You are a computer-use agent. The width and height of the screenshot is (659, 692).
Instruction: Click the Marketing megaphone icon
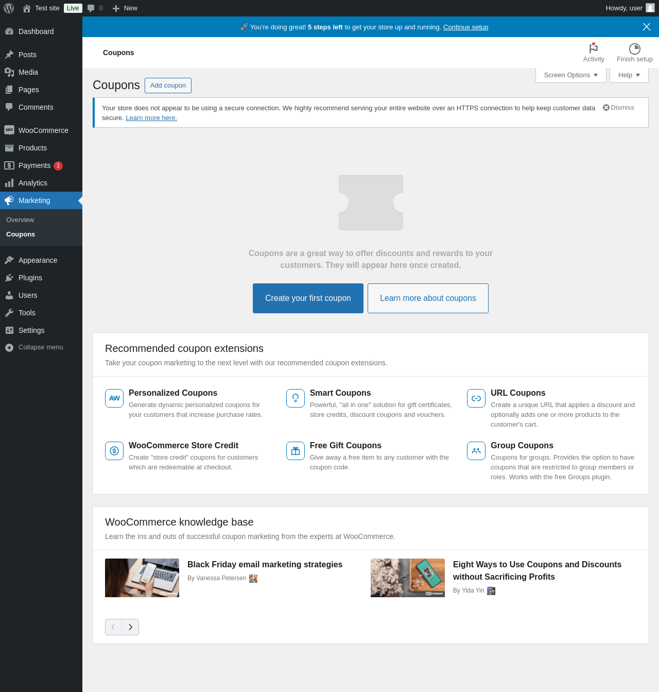(9, 200)
